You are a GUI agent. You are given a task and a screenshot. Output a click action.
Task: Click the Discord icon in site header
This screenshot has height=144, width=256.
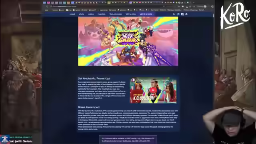[182, 14]
